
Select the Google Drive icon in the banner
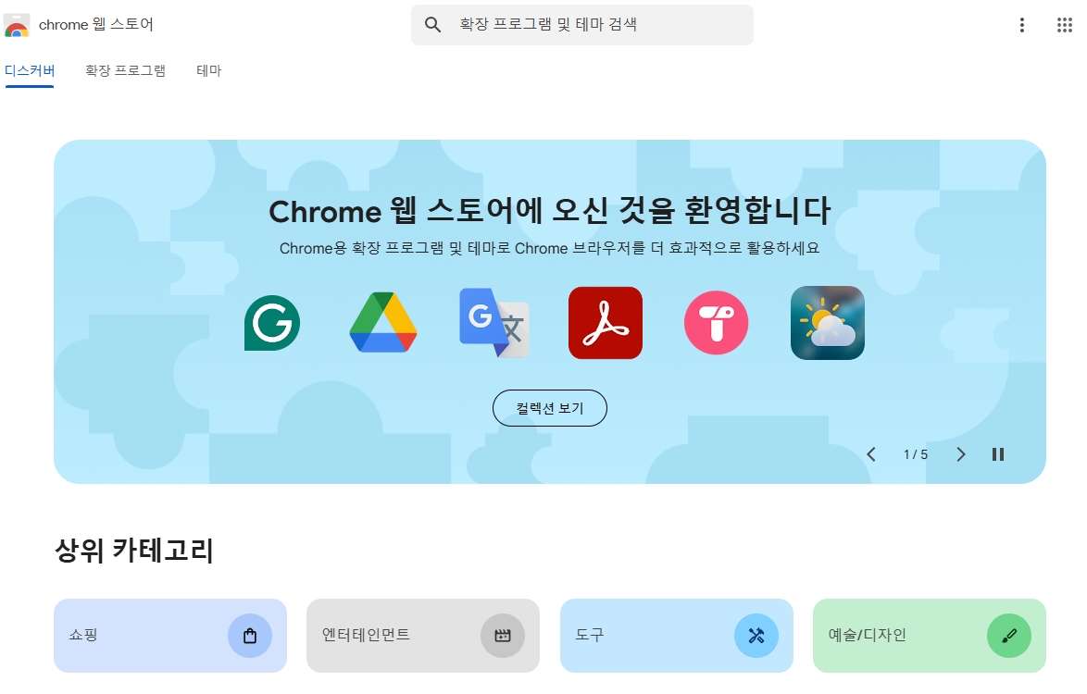pyautogui.click(x=382, y=323)
